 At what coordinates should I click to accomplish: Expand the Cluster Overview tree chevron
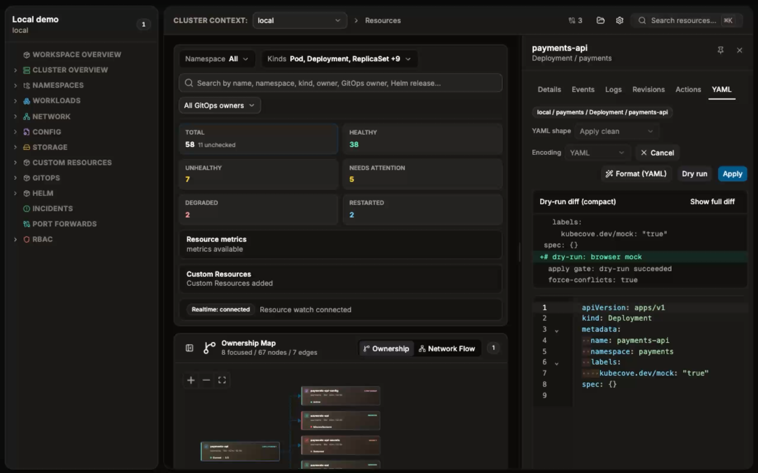click(15, 70)
